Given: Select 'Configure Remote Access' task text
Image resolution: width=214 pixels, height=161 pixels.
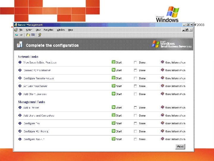Looking at the screenshot, I should pos(39,78).
